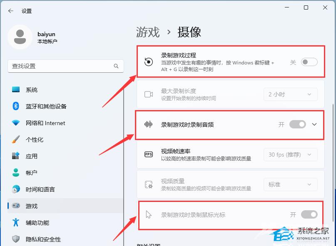
Task: Click the record icon beside 录制游戏过程
Action: coord(149,62)
